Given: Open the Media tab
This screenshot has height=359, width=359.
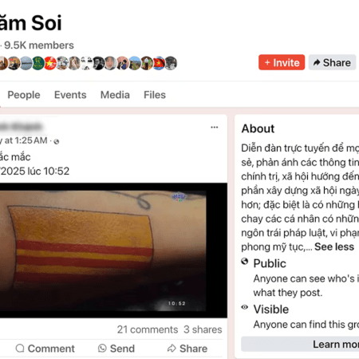Looking at the screenshot, I should [x=115, y=95].
